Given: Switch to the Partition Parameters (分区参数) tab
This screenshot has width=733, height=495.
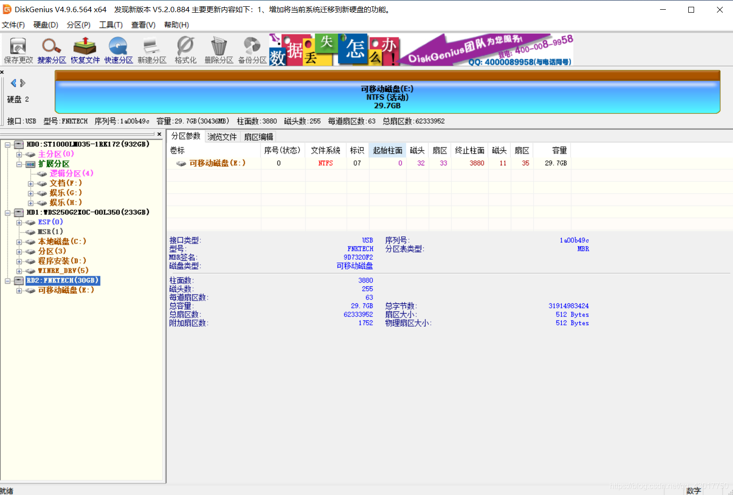Looking at the screenshot, I should pos(186,136).
